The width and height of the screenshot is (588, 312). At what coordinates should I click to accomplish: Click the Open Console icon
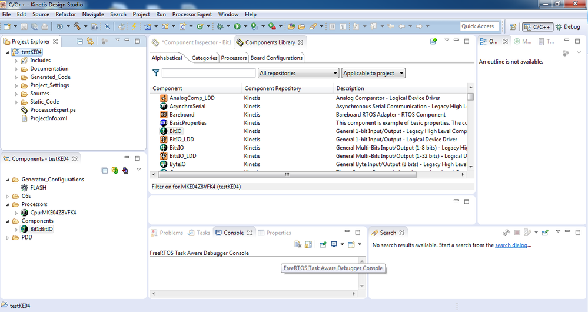pyautogui.click(x=351, y=244)
